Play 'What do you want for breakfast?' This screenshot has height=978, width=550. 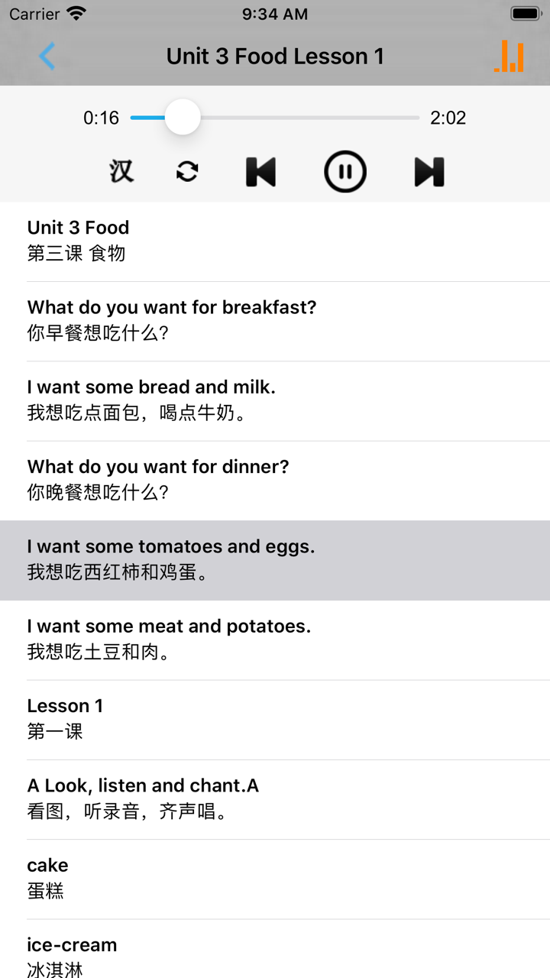(275, 320)
